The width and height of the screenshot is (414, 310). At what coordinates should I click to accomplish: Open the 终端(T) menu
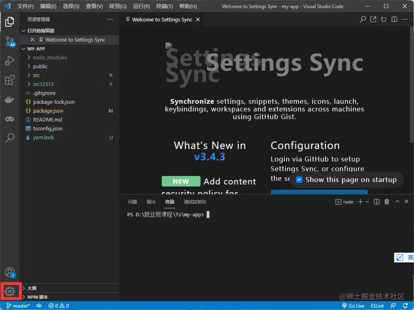(x=165, y=6)
